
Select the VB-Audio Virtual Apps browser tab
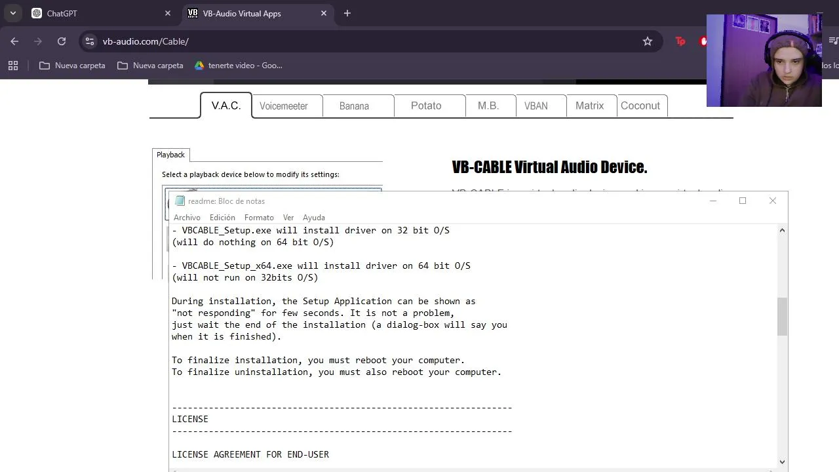coord(258,13)
